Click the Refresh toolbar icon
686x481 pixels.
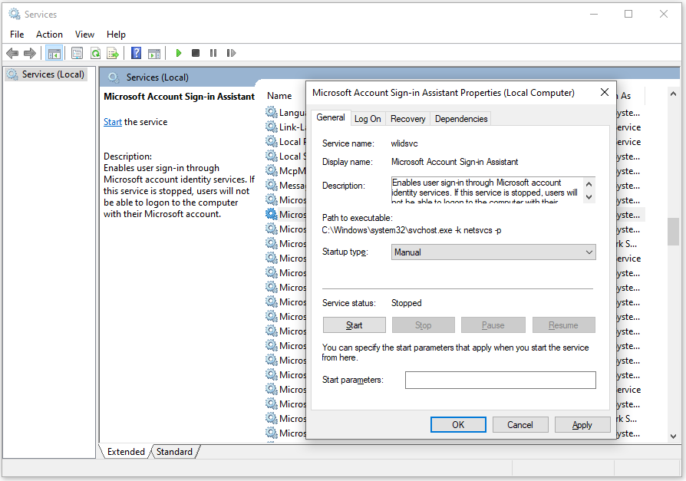pyautogui.click(x=95, y=54)
